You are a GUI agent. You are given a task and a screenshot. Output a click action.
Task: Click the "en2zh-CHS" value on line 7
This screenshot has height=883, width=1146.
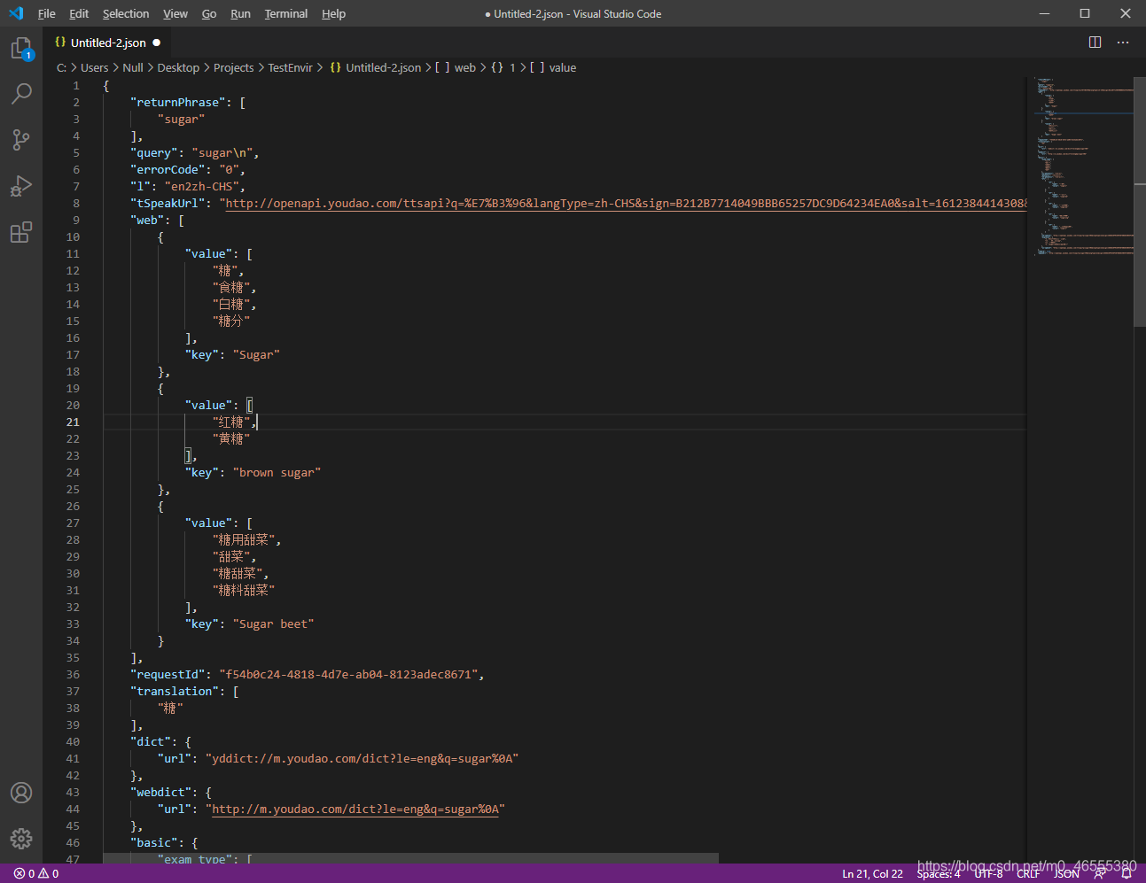(201, 186)
